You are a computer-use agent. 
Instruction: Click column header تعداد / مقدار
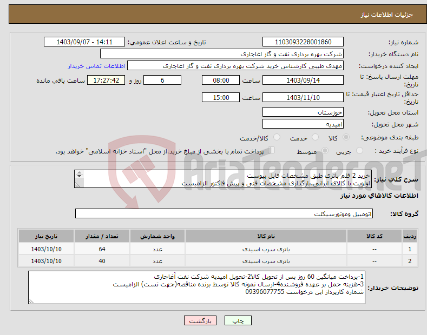tap(102, 236)
